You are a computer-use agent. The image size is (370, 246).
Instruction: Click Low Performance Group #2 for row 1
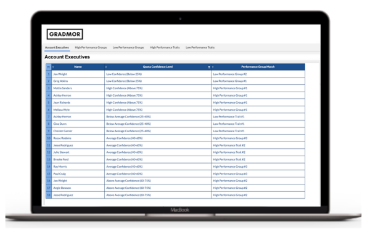point(230,74)
